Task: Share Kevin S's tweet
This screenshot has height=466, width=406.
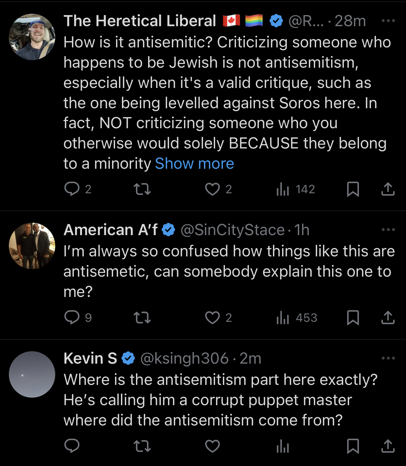Action: (388, 446)
